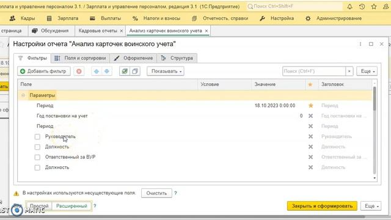Click Закрыть и сформировать button
This screenshot has height=220, width=391.
[322, 206]
